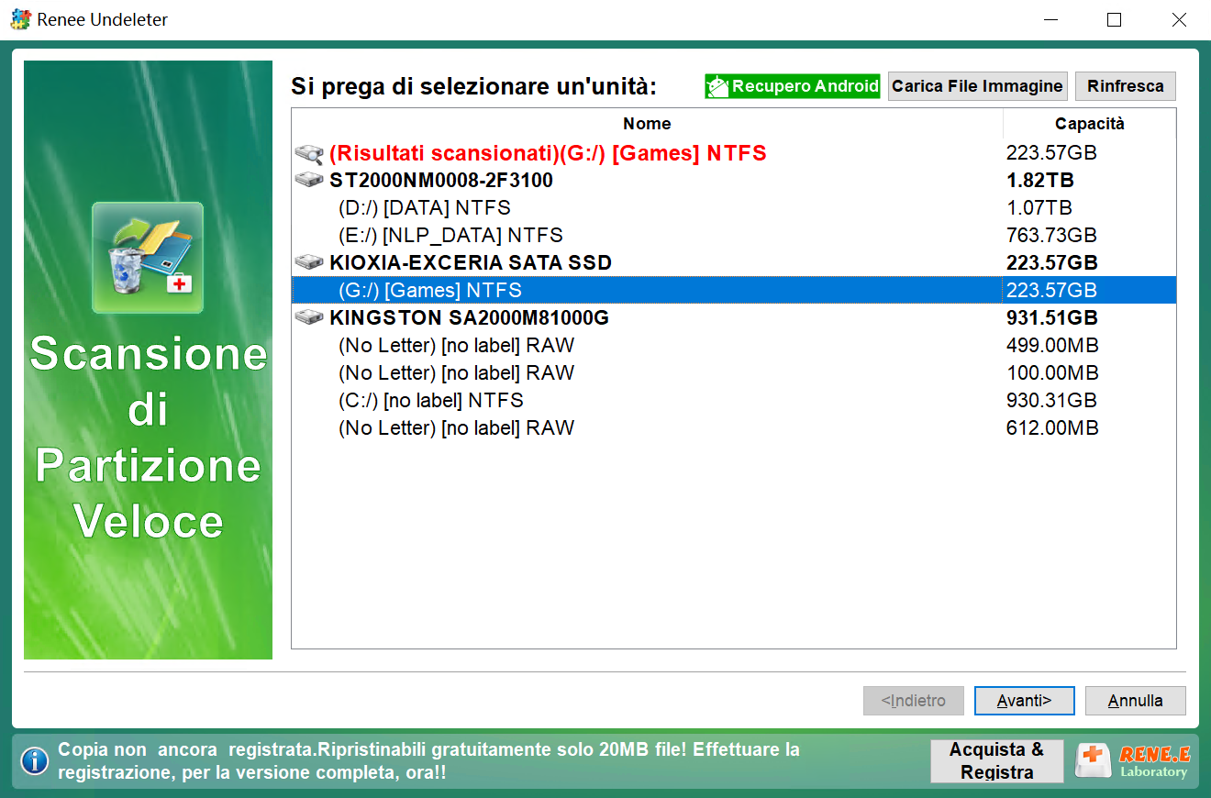Refresh drives with Rinfresca button

pos(1126,86)
